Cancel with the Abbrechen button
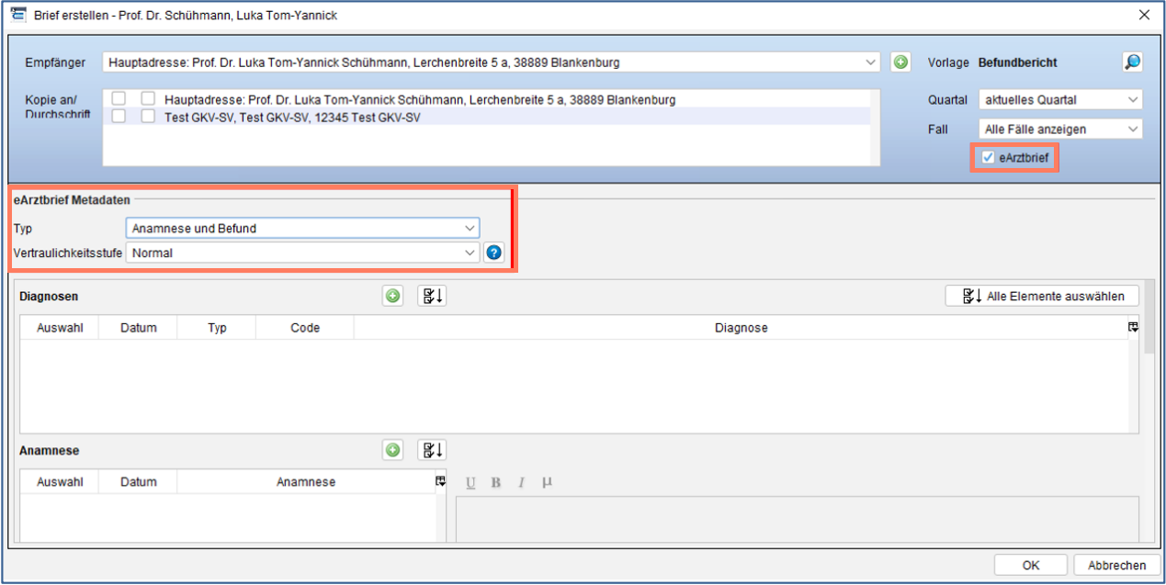Screen dimensions: 1166x585 pos(1116,566)
